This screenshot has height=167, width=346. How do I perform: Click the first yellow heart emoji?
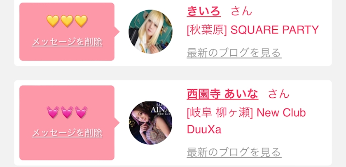click(x=53, y=21)
